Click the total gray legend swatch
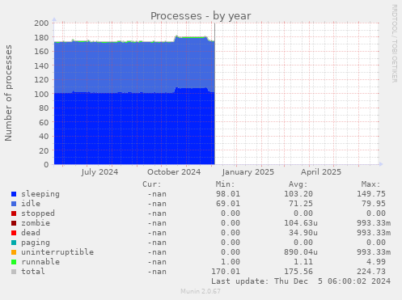Viewport: 402px width, 300px height. point(14,272)
